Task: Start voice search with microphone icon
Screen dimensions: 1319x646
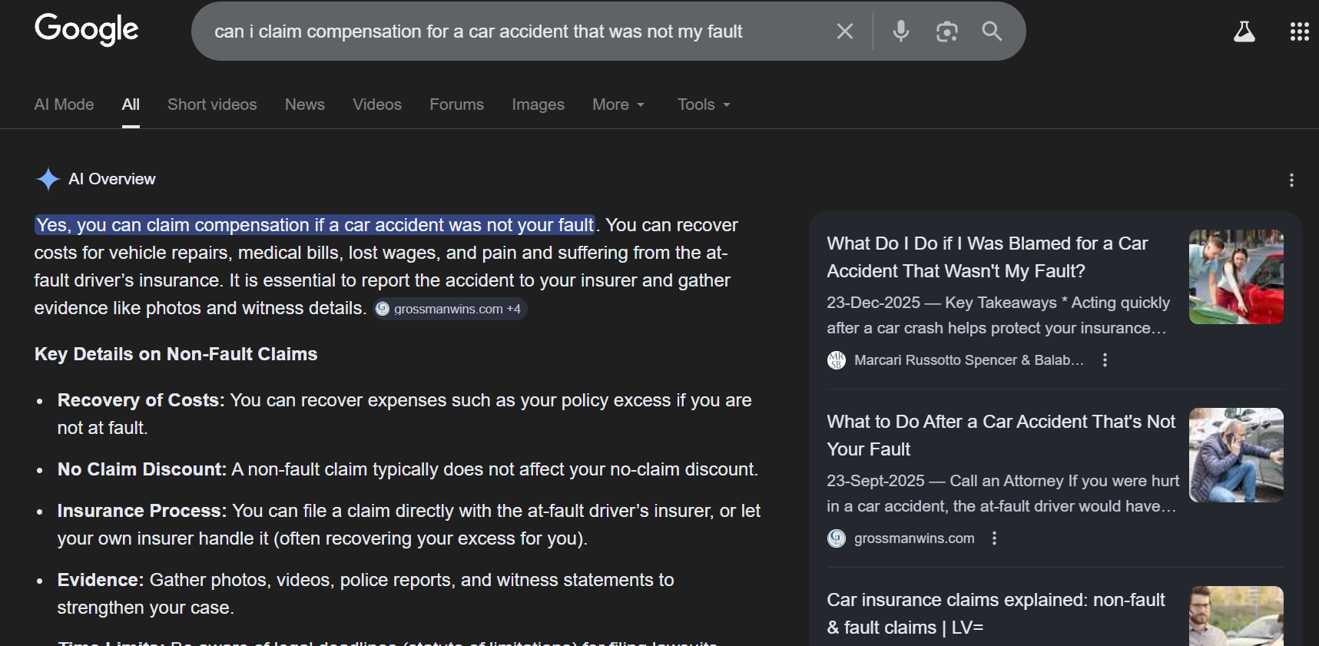Action: pos(901,31)
